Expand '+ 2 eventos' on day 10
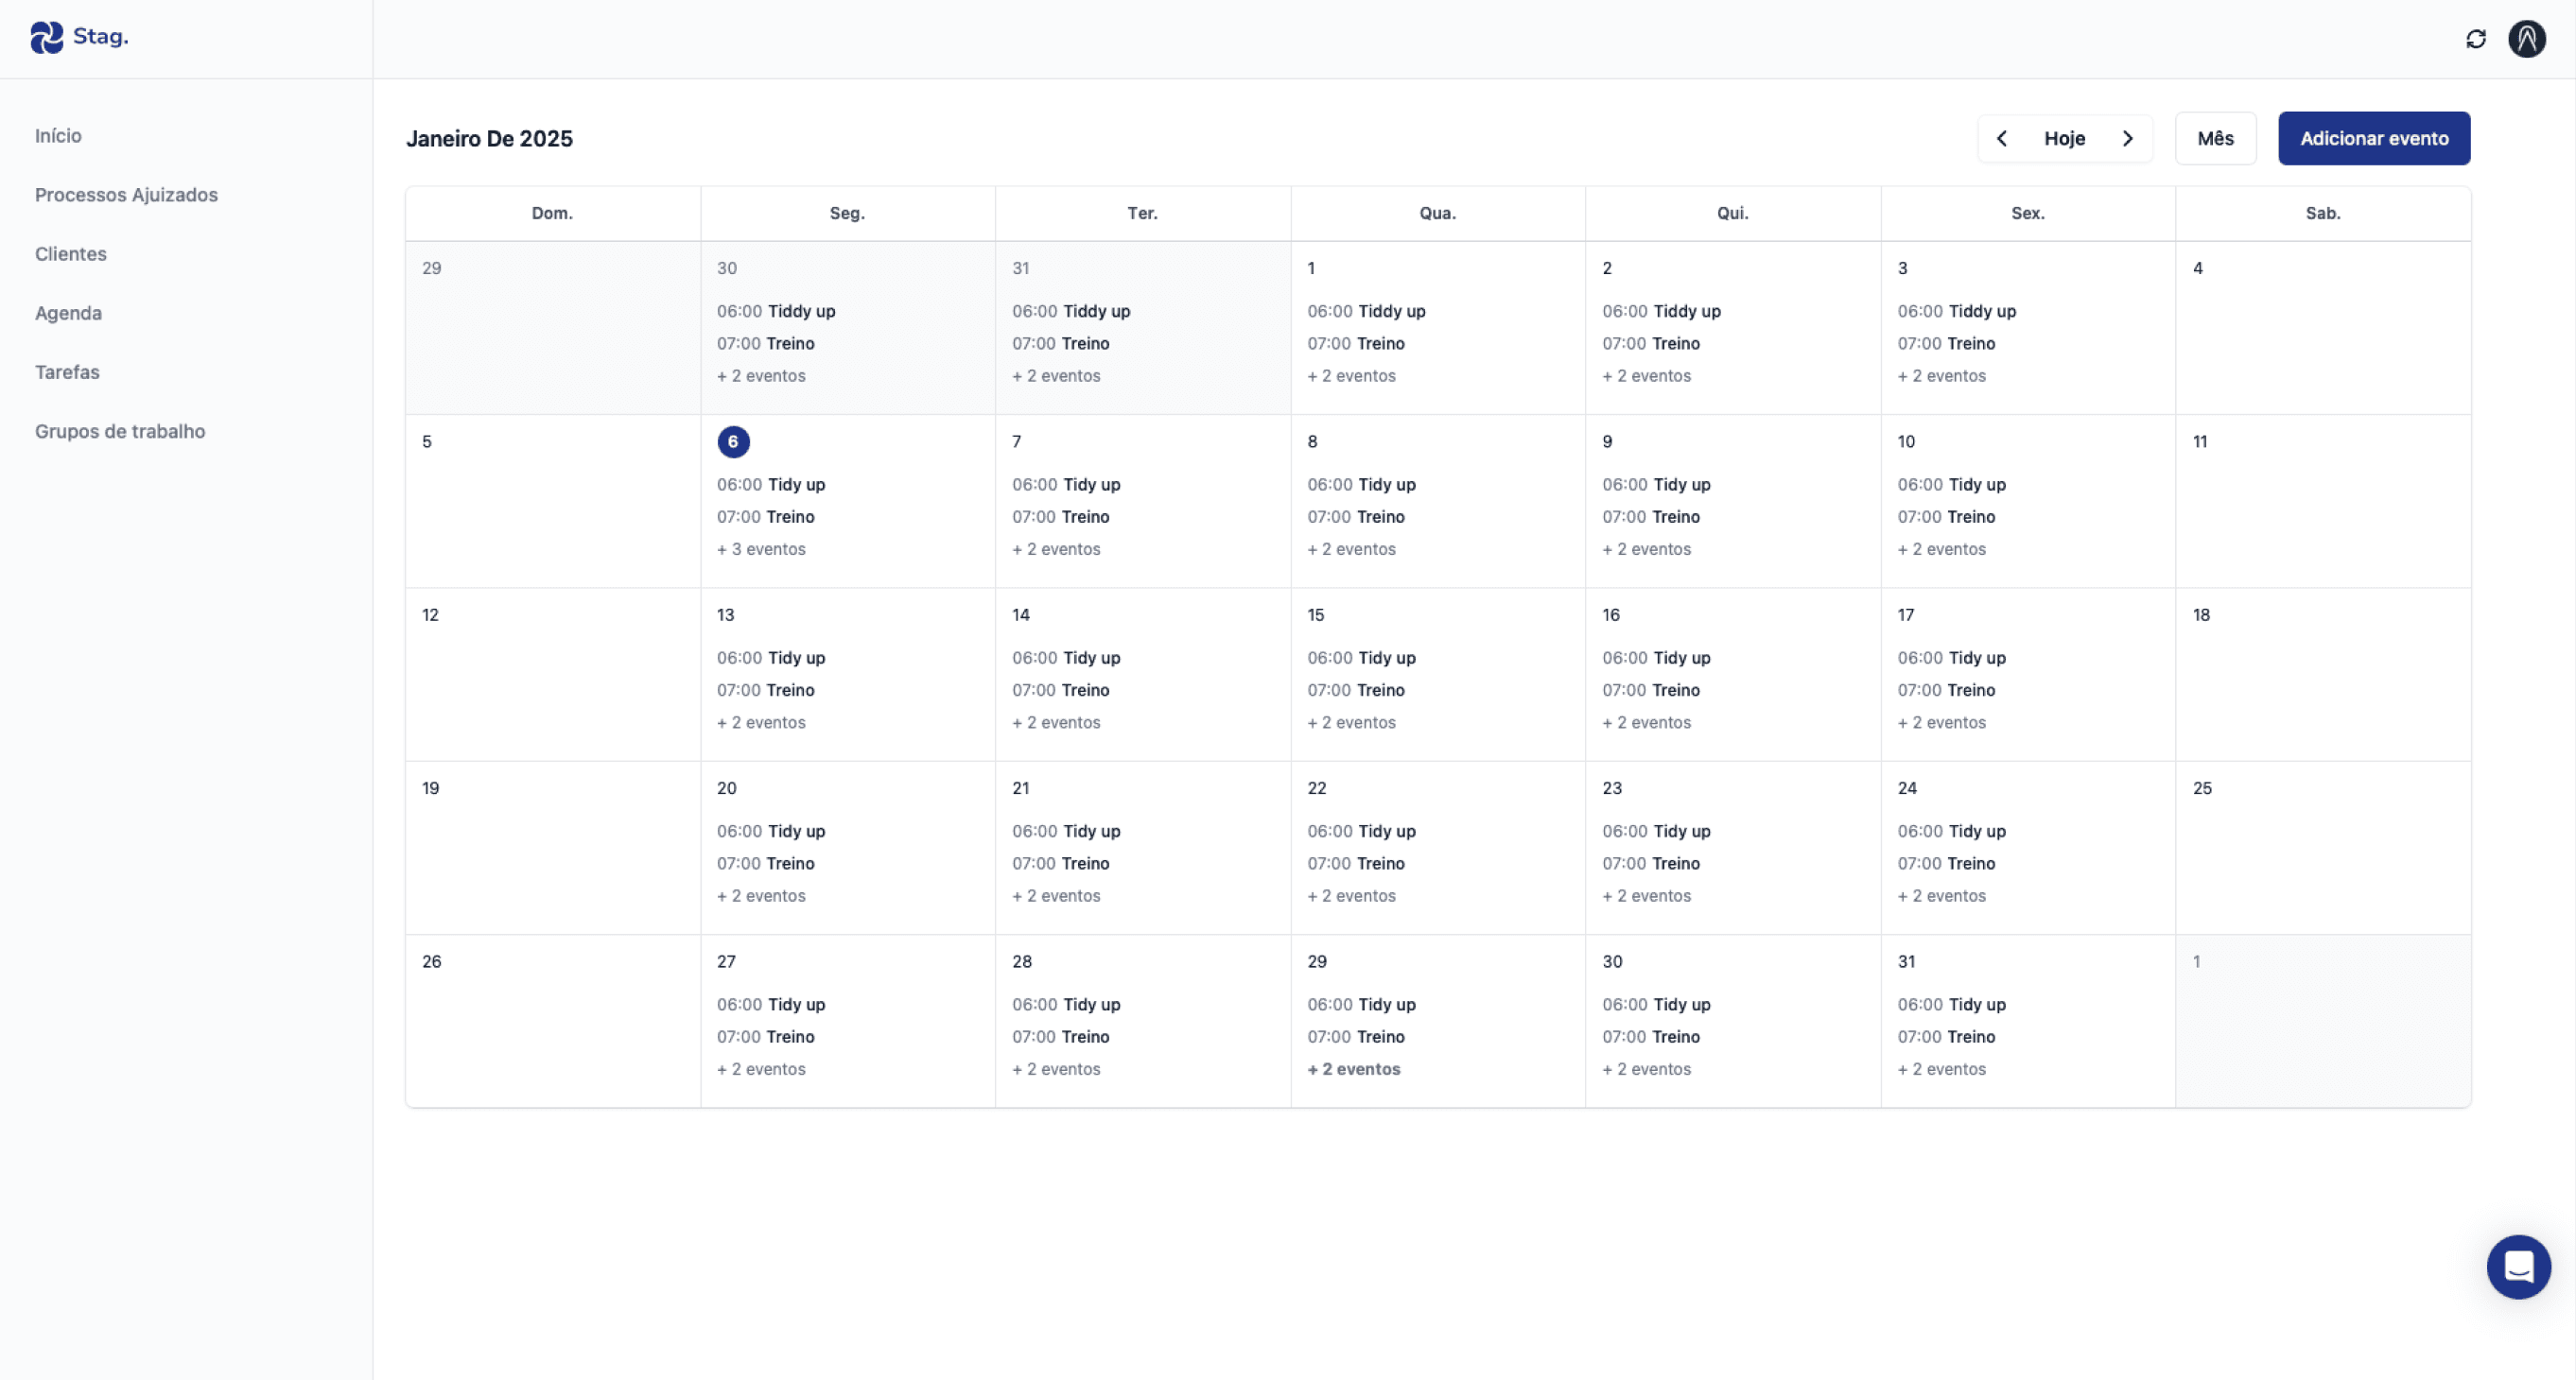2576x1380 pixels. tap(1941, 549)
